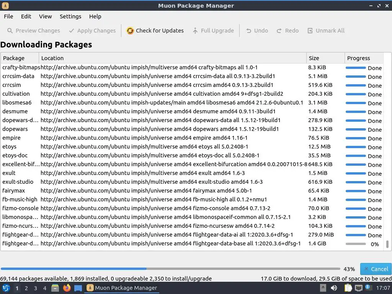
Task: Open the file manager icon in taskbar
Action: (55, 288)
